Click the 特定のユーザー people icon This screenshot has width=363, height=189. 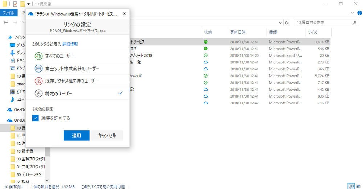click(39, 94)
